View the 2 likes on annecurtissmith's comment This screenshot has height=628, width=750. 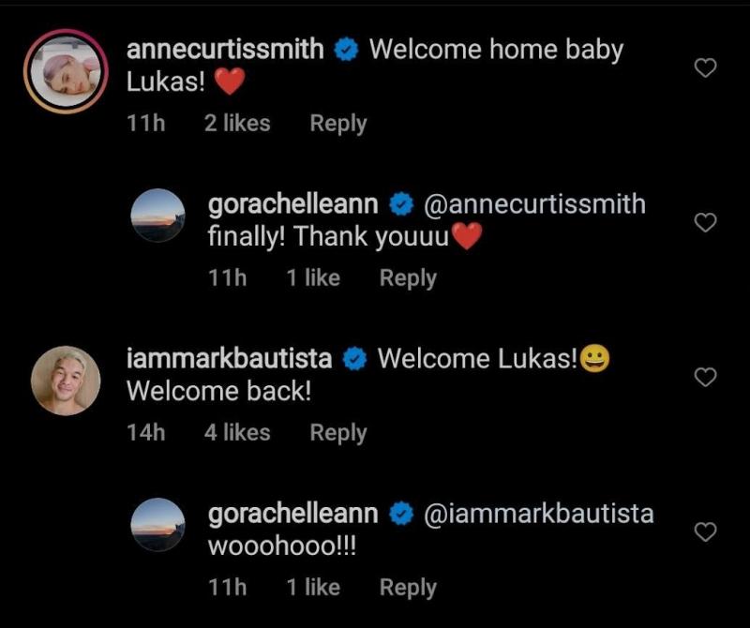pyautogui.click(x=237, y=124)
